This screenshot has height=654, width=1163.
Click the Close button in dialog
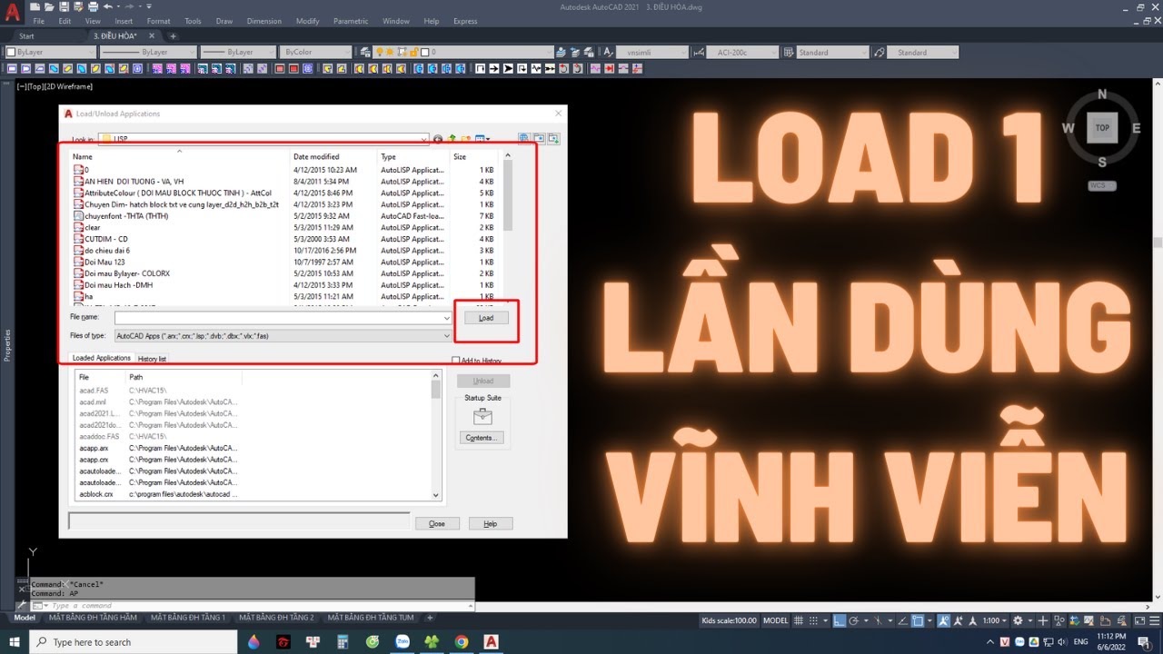tap(437, 524)
